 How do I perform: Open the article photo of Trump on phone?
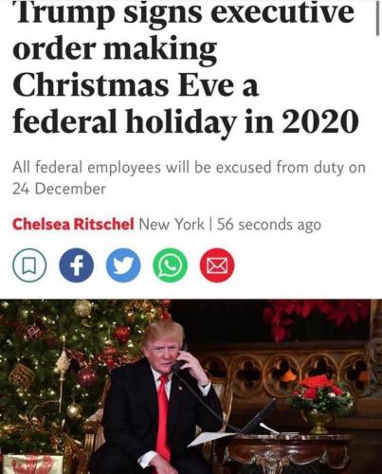coord(191,387)
